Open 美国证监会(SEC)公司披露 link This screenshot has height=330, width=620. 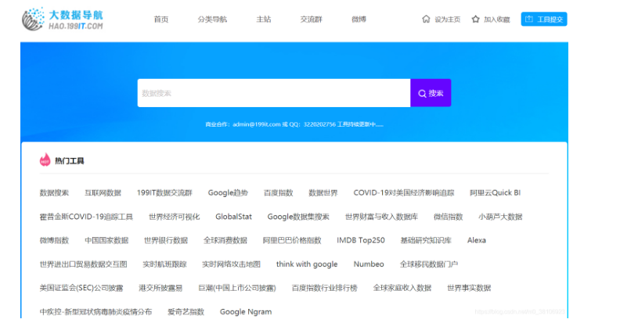tap(81, 288)
